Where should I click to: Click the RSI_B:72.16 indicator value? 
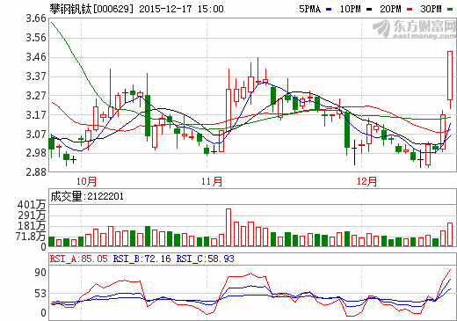click(141, 259)
